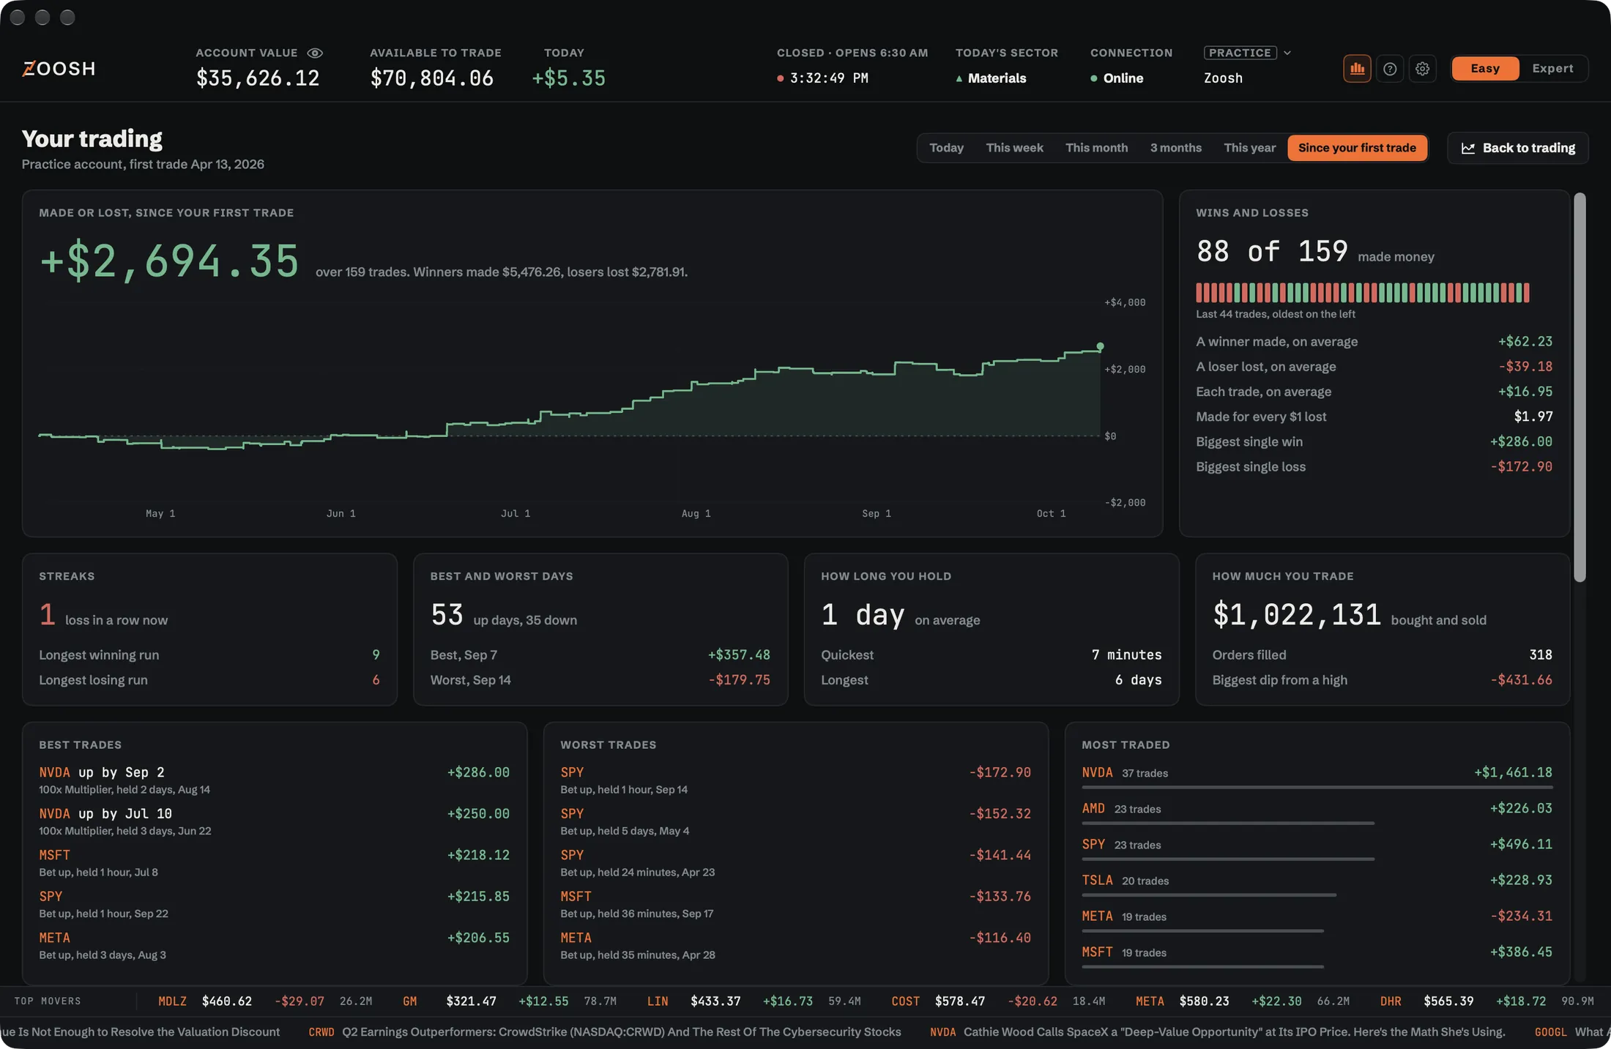Click the LIN ticker in Top Movers
The image size is (1611, 1049).
coord(657,1001)
